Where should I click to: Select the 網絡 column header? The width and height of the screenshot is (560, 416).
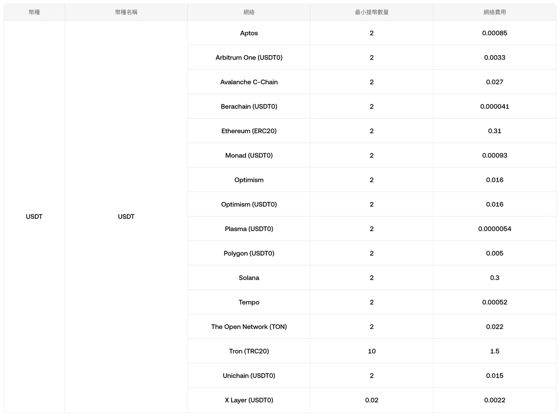[x=249, y=12]
